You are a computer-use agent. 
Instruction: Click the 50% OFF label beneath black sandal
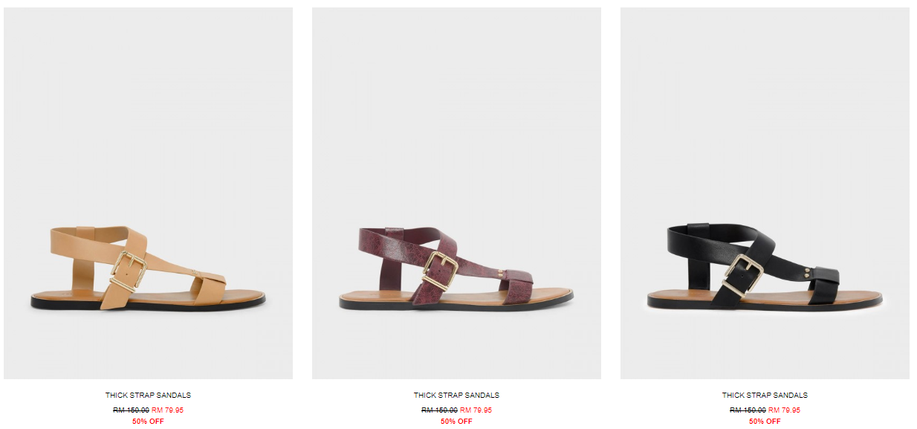[x=765, y=422]
